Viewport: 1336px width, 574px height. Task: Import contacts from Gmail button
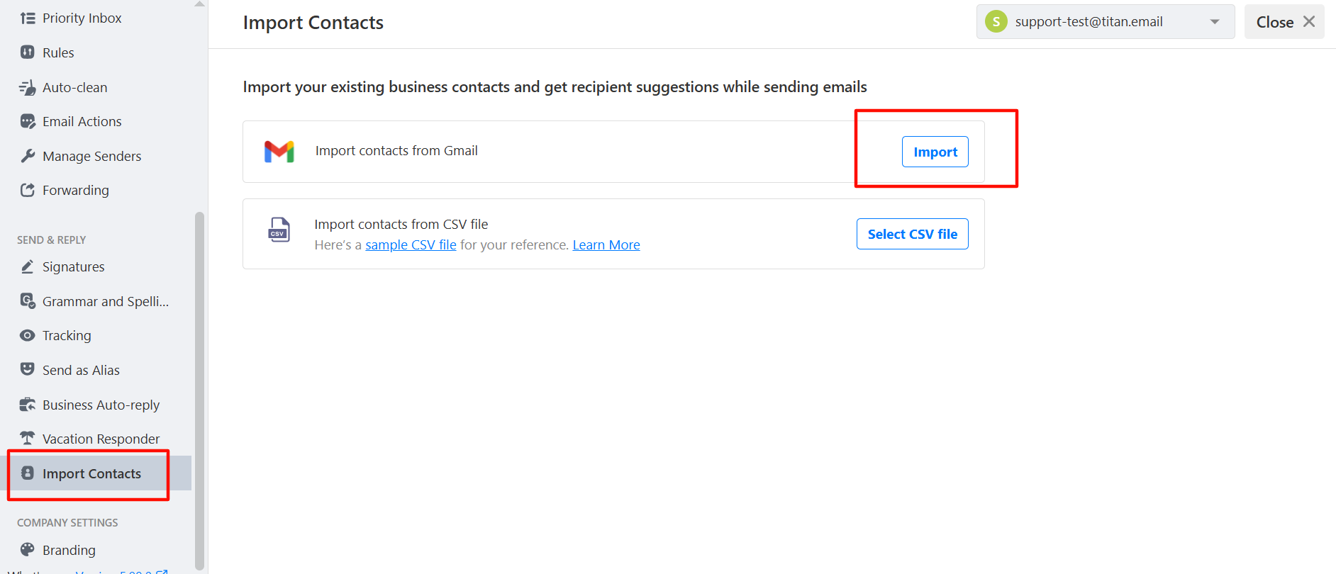click(x=935, y=152)
